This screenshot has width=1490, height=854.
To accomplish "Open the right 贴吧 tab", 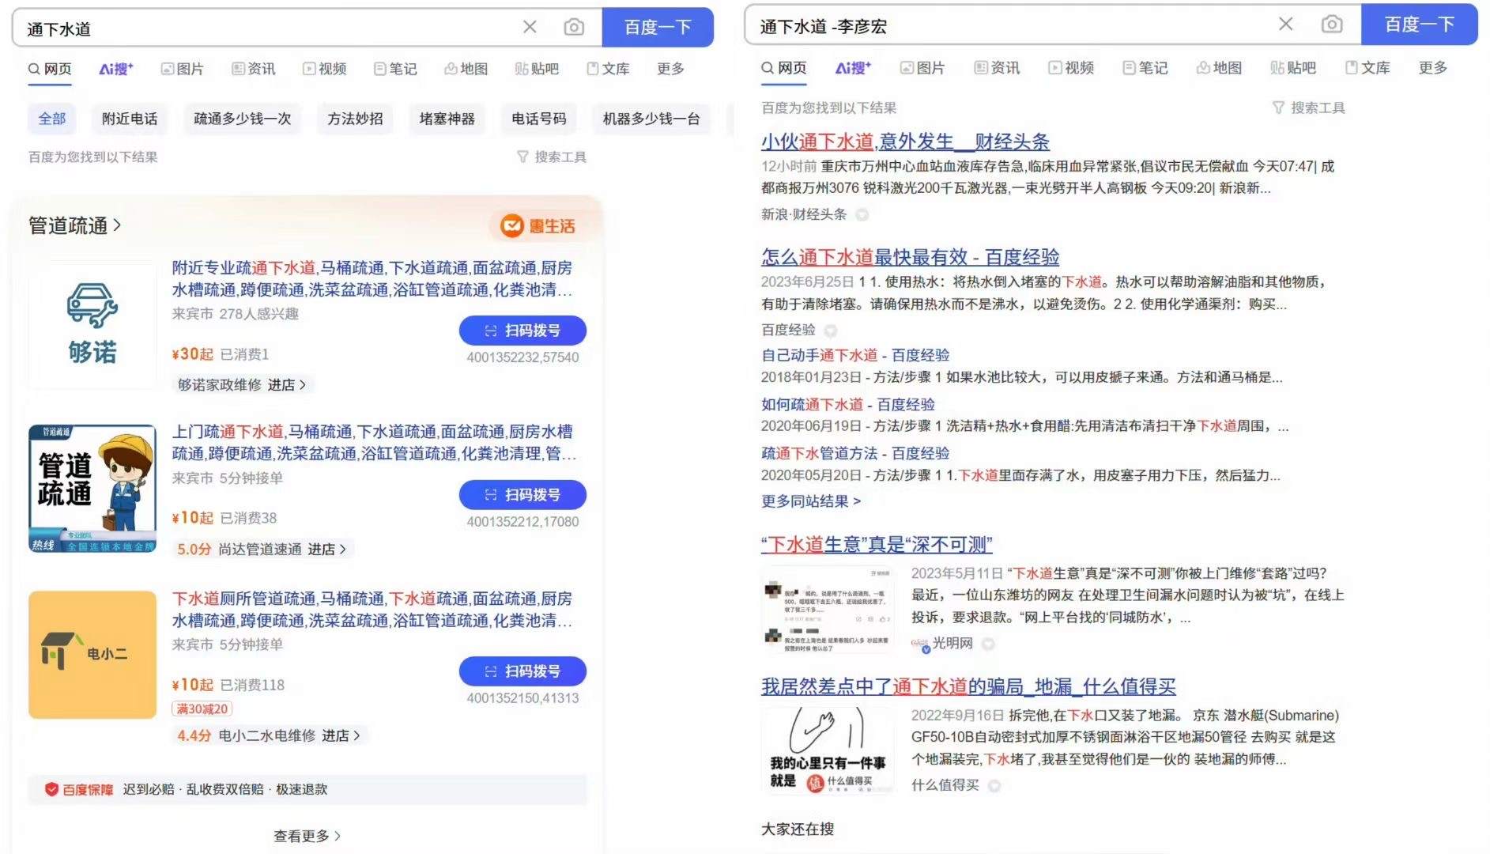I will tap(1293, 68).
